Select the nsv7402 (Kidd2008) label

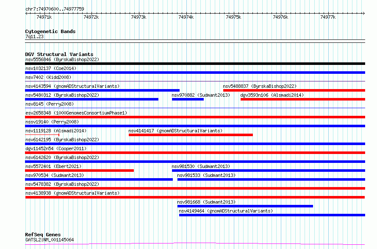[x=48, y=77]
